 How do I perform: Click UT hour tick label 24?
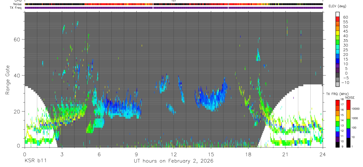pos(323,154)
